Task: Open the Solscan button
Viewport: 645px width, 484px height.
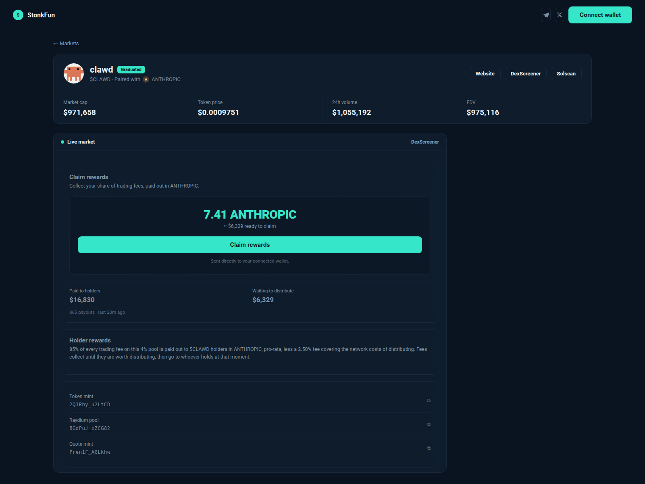Action: click(x=566, y=73)
